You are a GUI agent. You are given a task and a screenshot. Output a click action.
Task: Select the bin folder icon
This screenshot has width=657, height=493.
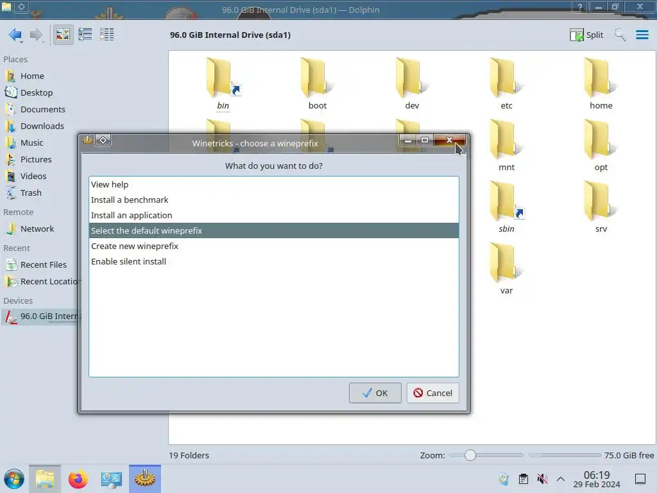223,78
